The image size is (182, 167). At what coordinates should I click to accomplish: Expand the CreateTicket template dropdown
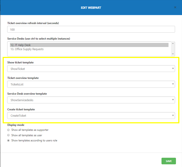click(x=91, y=115)
